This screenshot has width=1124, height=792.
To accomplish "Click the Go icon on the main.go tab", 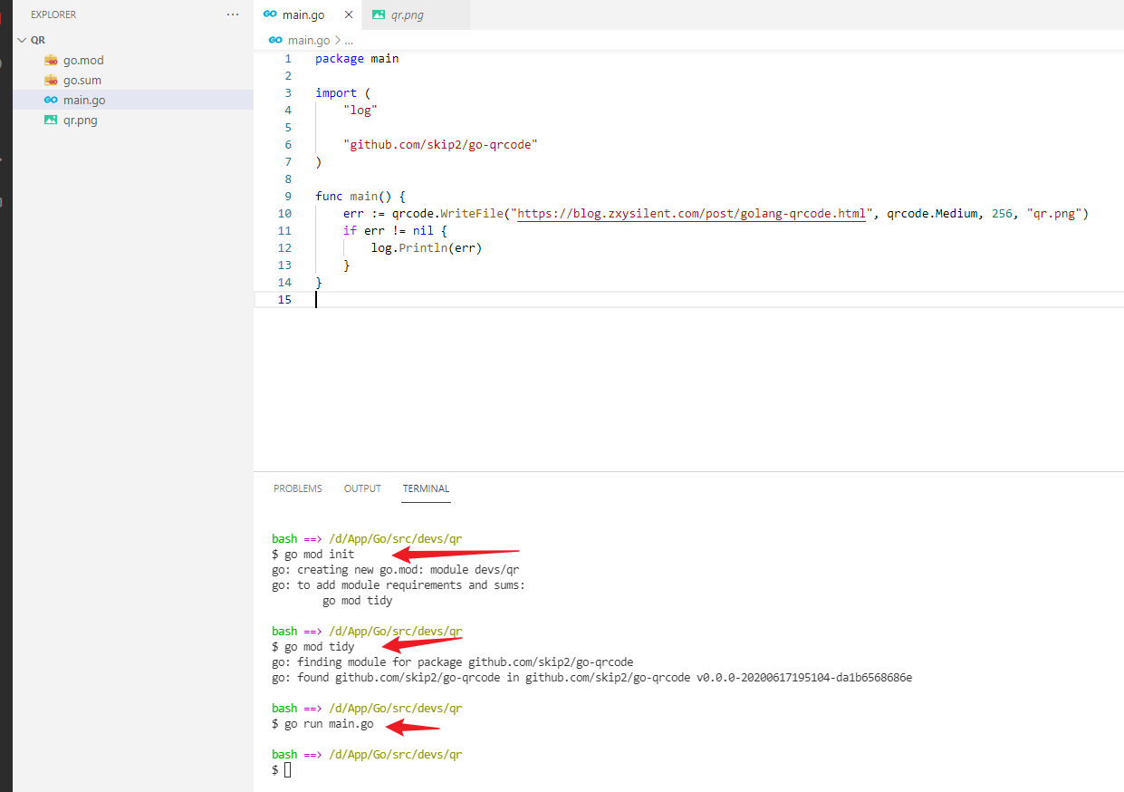I will [x=270, y=15].
